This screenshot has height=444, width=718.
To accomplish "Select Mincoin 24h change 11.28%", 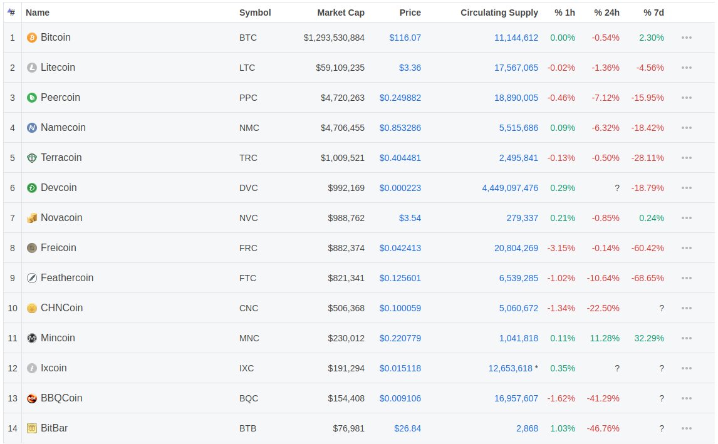I will pyautogui.click(x=605, y=338).
